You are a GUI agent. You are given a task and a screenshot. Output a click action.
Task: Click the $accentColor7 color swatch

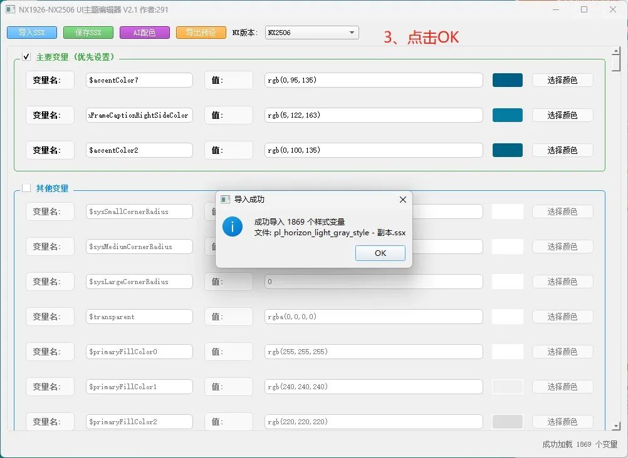coord(508,80)
